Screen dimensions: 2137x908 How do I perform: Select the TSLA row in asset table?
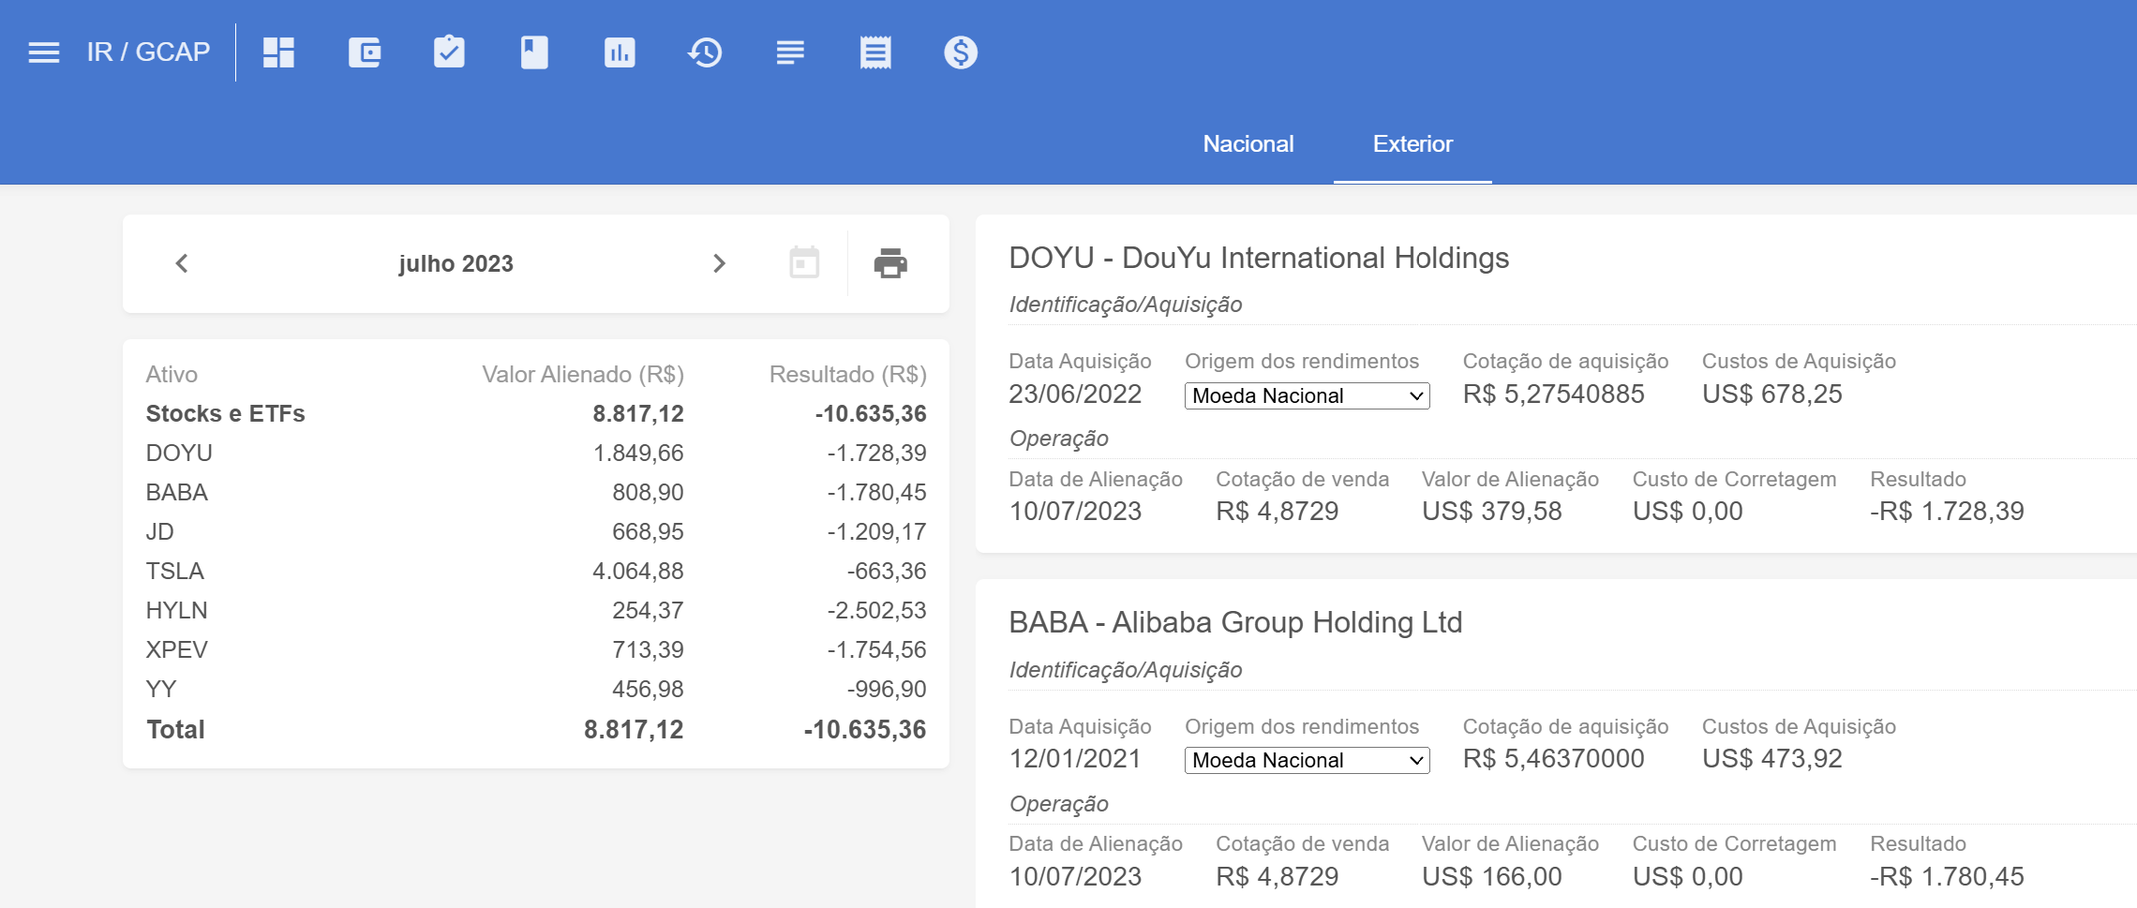coord(535,571)
